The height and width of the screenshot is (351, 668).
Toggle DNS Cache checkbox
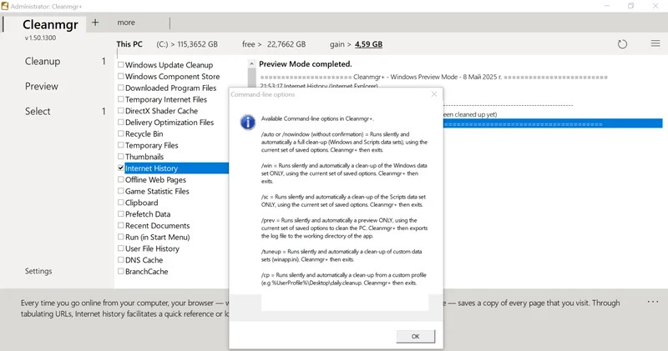point(121,260)
